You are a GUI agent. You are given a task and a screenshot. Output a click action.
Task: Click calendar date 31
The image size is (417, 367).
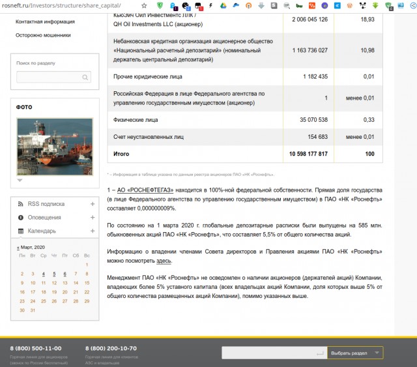coord(33,310)
